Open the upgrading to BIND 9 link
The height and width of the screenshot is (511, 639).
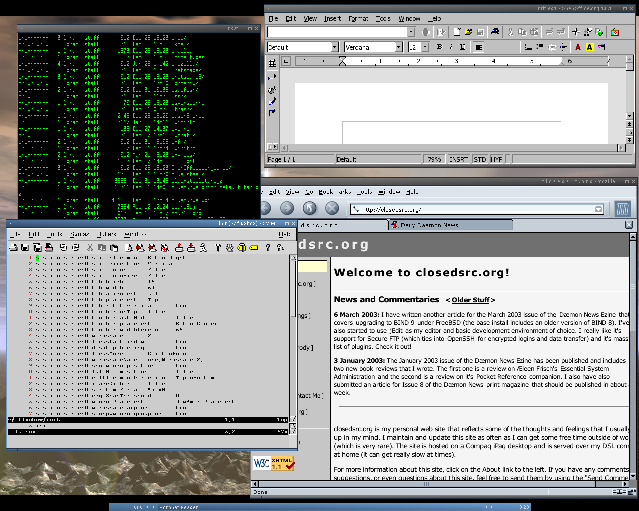(385, 323)
